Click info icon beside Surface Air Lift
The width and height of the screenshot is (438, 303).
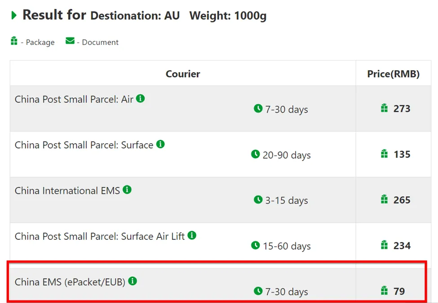(x=192, y=235)
